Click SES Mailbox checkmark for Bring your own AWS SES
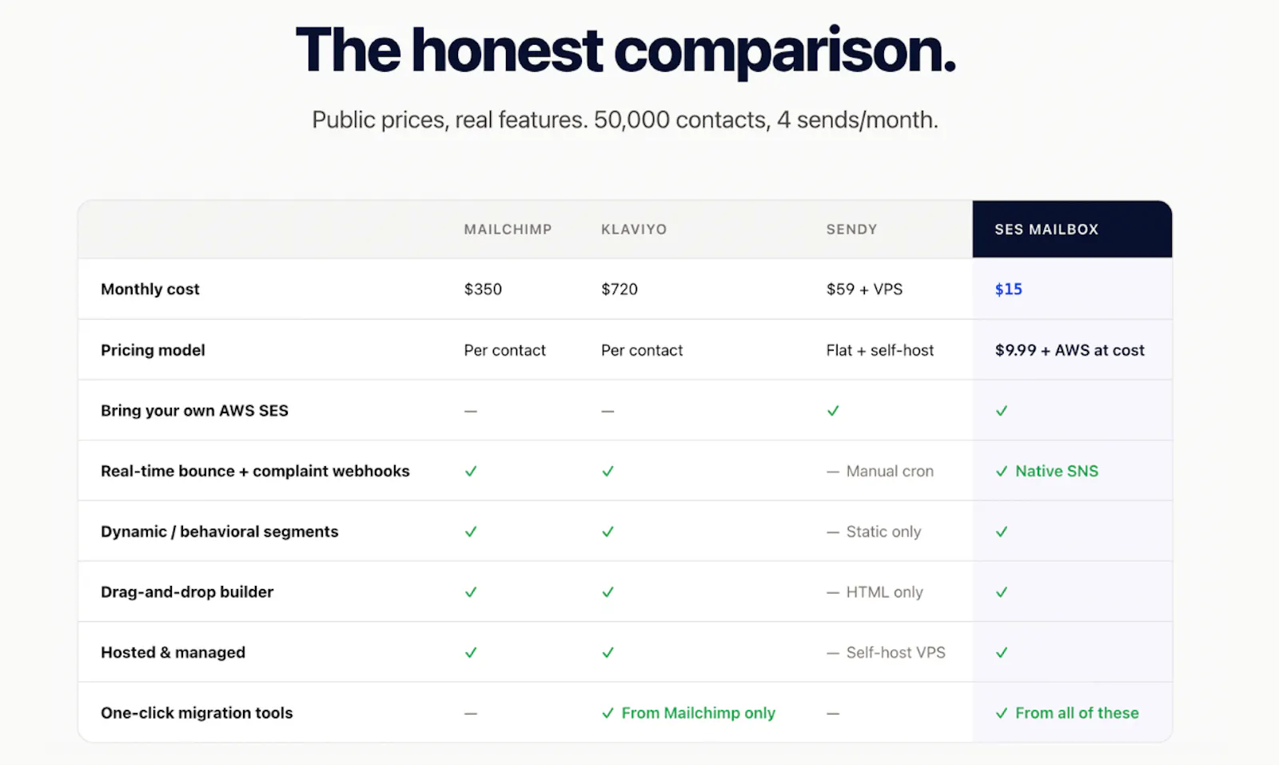This screenshot has width=1279, height=765. tap(1002, 411)
